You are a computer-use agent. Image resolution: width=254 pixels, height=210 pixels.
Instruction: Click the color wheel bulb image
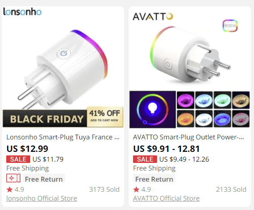(x=153, y=110)
